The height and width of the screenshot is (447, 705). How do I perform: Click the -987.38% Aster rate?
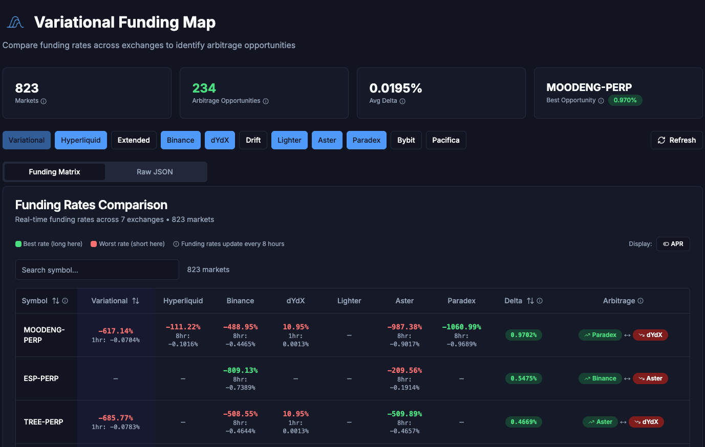coord(404,327)
